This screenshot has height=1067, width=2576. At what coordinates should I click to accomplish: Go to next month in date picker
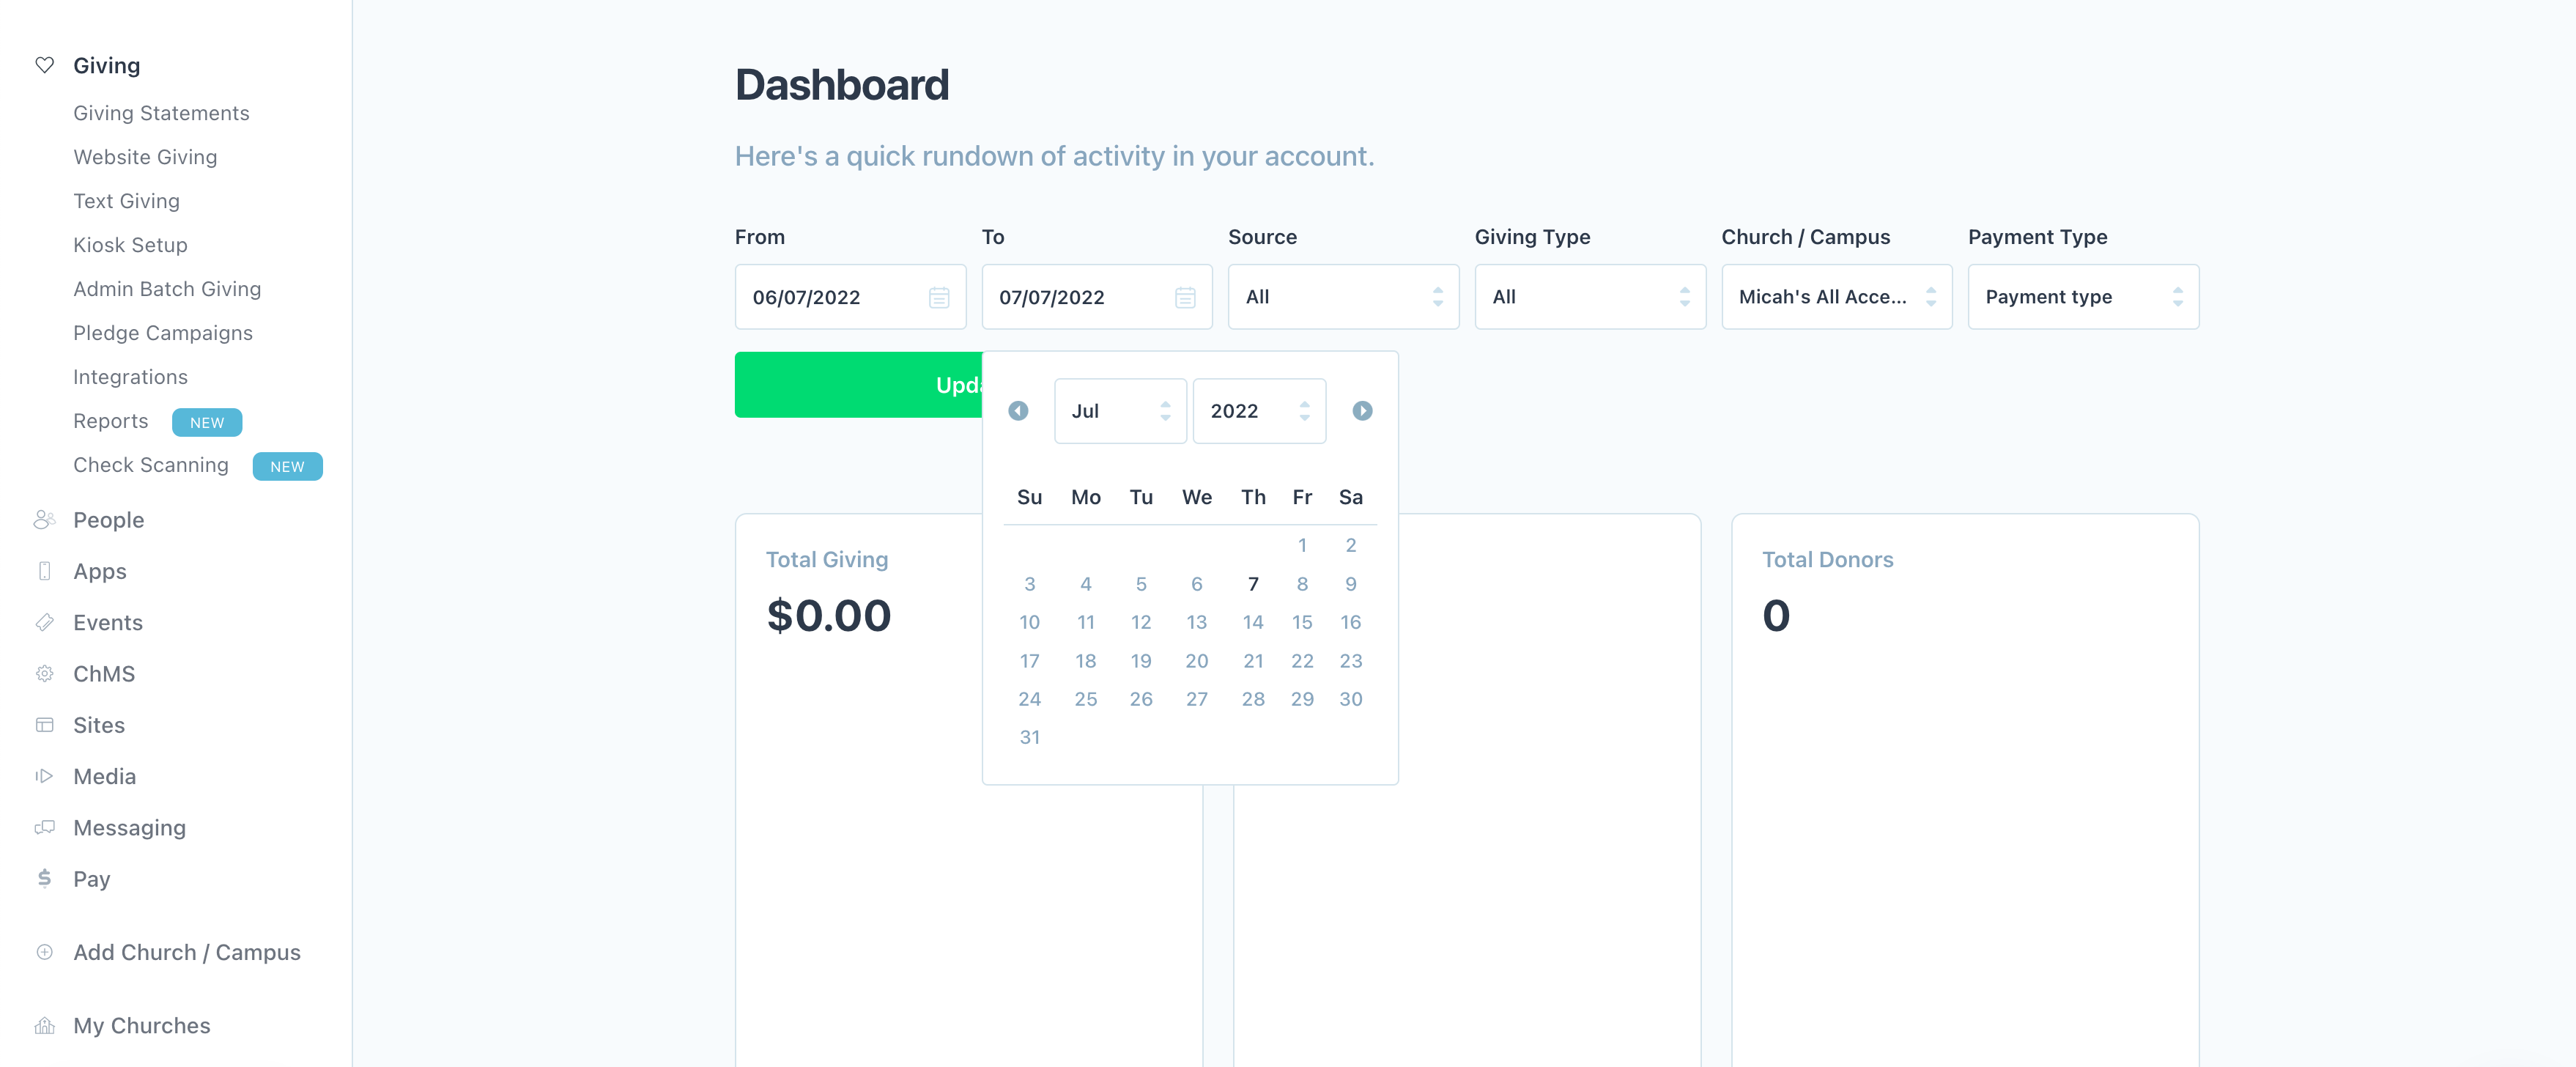point(1361,411)
